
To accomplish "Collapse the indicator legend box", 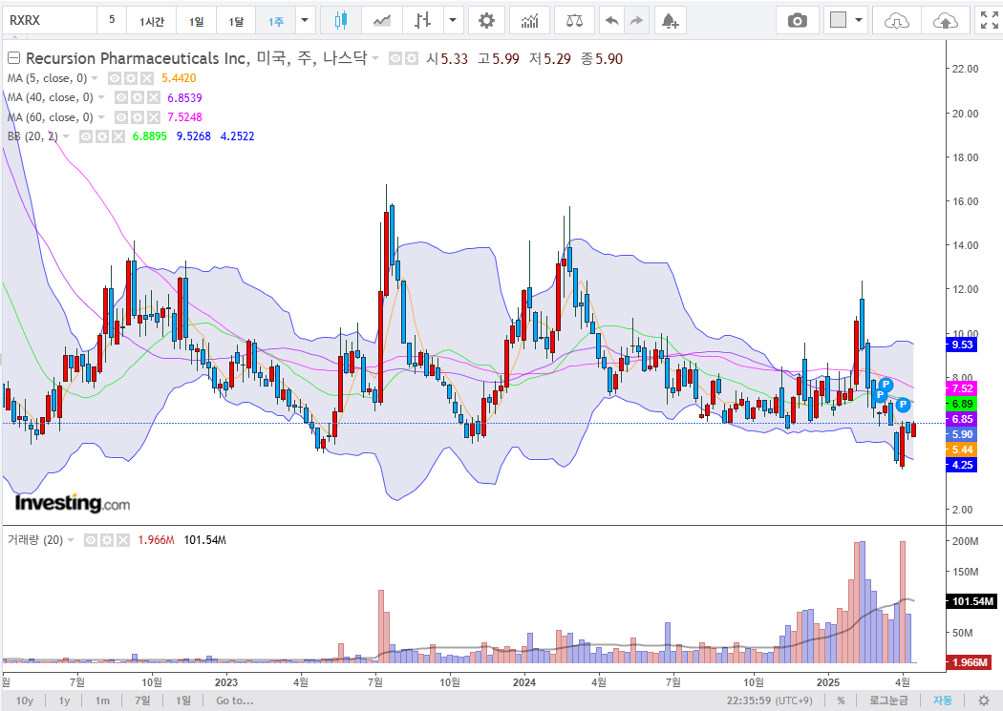I will (13, 58).
